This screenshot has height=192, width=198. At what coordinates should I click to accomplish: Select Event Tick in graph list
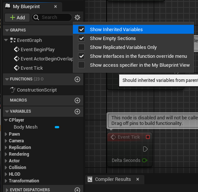click(x=32, y=68)
